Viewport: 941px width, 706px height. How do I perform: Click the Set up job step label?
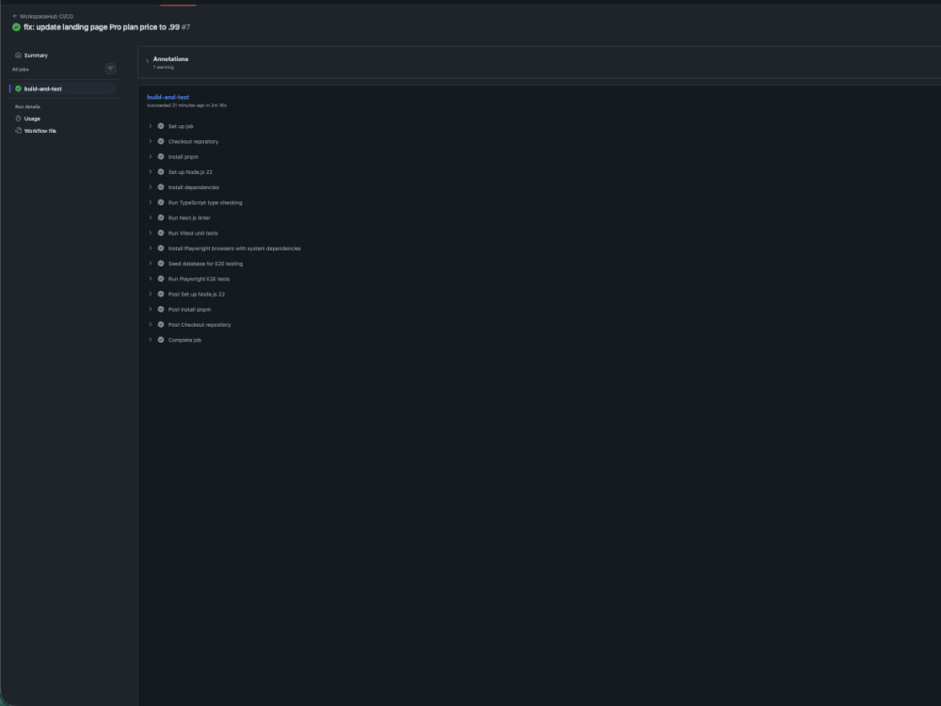click(181, 127)
